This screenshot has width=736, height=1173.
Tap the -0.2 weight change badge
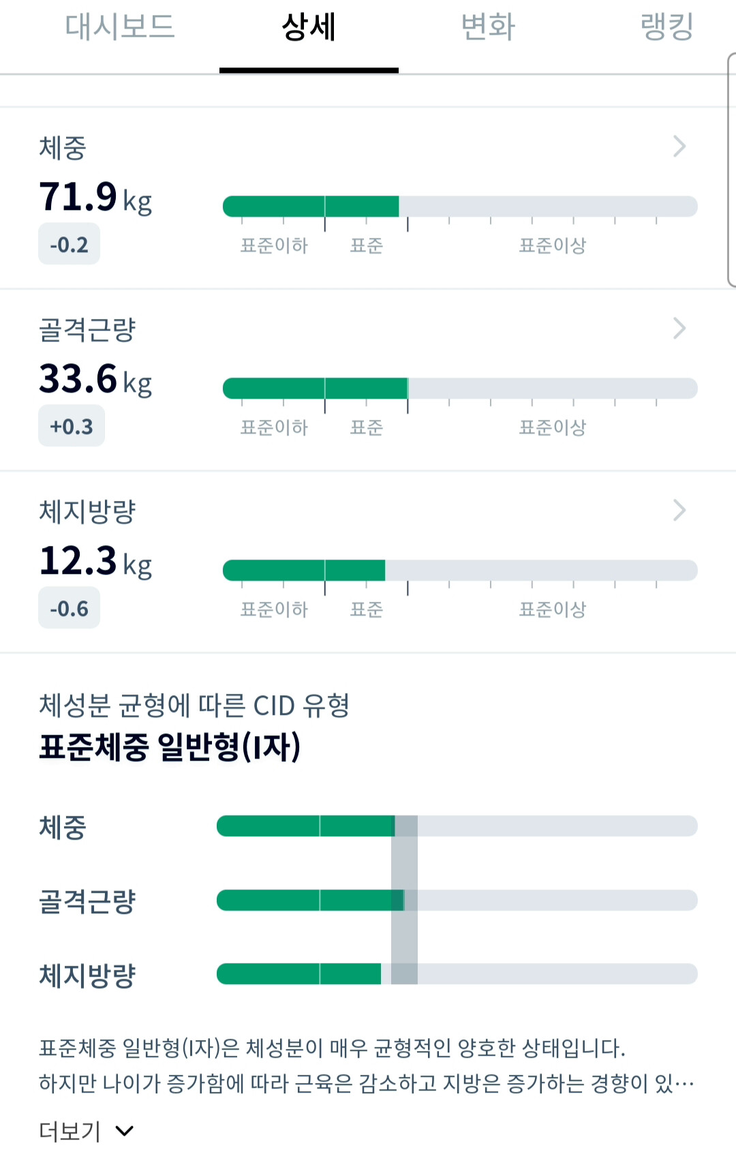pyautogui.click(x=69, y=245)
